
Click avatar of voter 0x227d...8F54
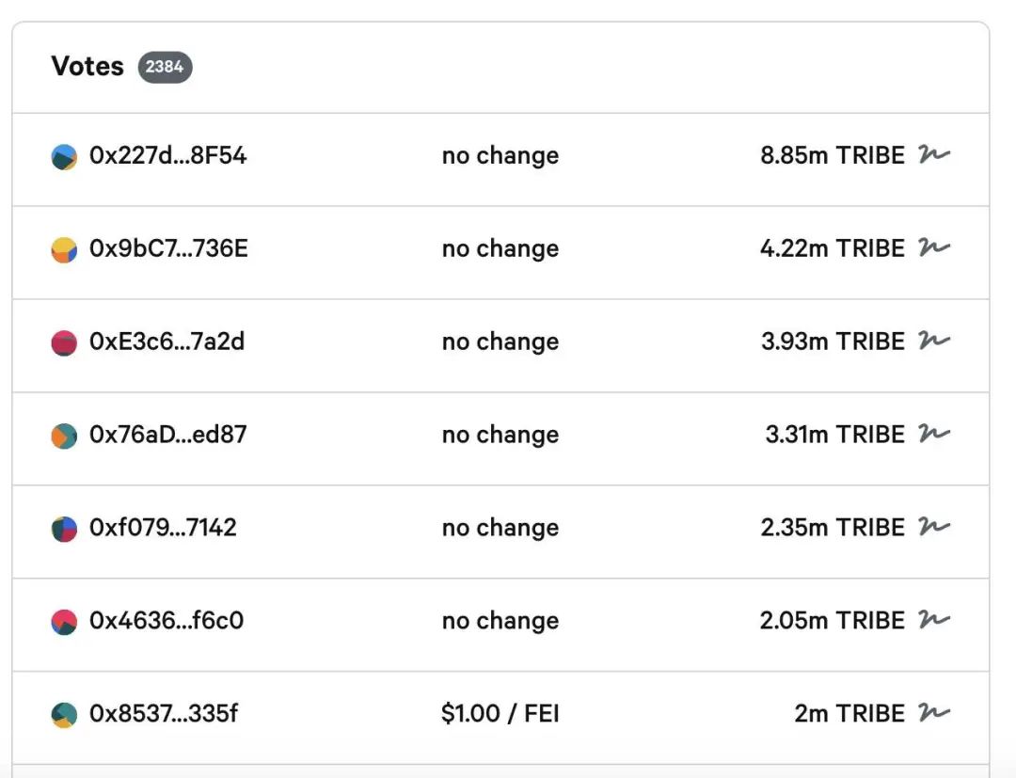pos(64,157)
